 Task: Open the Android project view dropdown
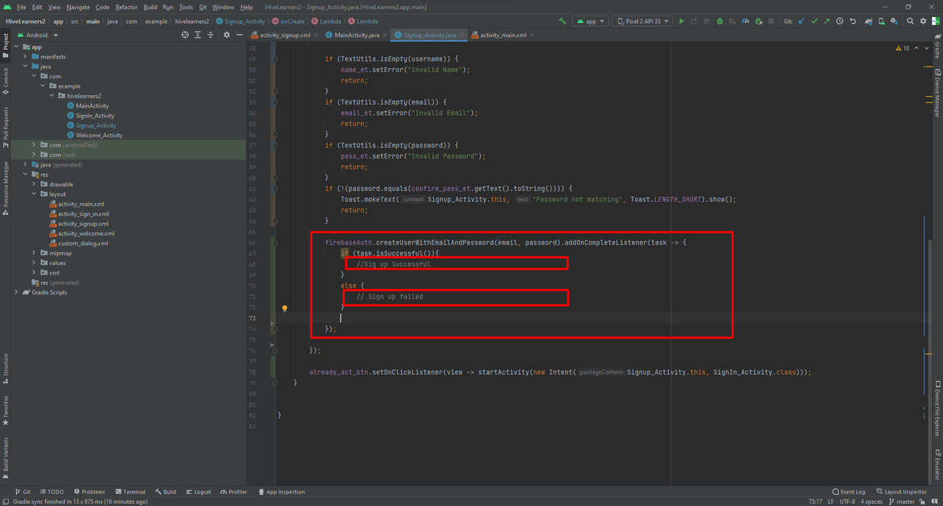click(37, 35)
